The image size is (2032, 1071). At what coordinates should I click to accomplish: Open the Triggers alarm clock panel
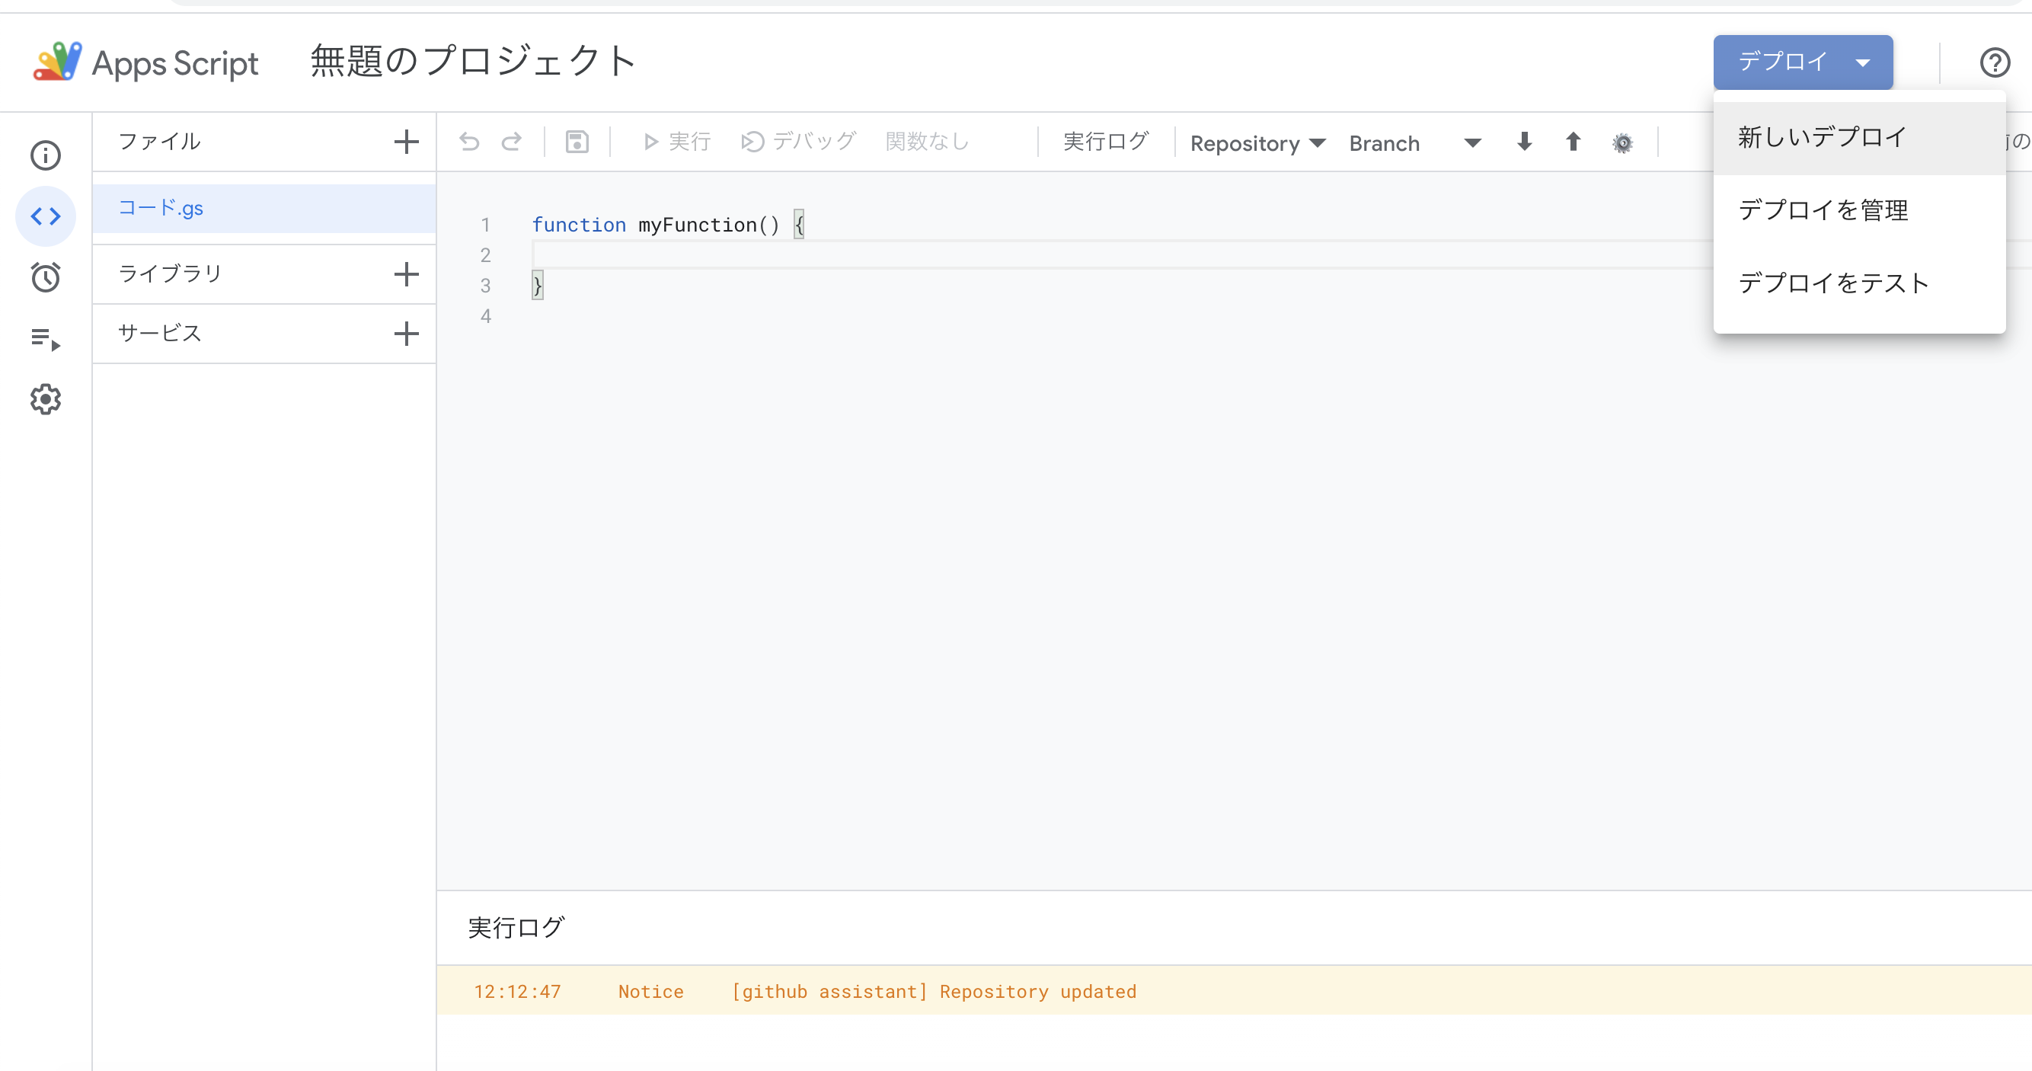pyautogui.click(x=45, y=277)
